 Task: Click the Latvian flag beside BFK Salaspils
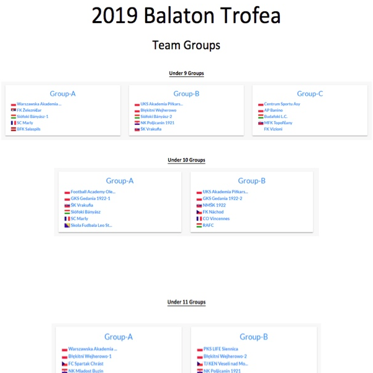(13, 129)
